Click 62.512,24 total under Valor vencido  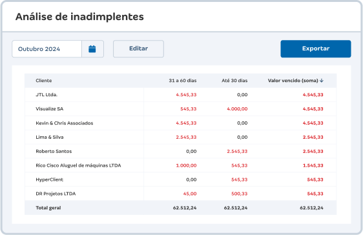[x=311, y=208]
